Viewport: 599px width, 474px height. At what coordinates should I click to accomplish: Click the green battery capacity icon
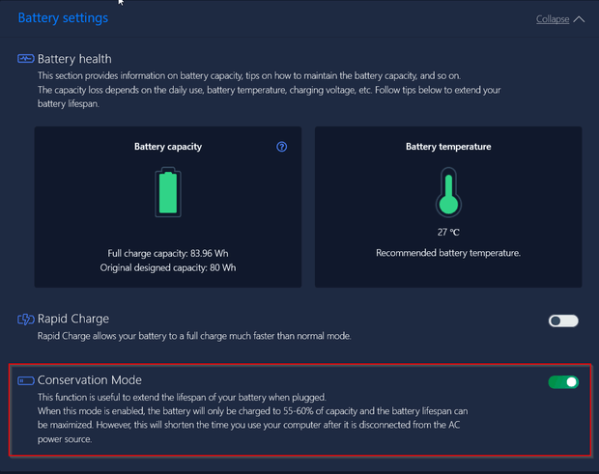coord(168,192)
